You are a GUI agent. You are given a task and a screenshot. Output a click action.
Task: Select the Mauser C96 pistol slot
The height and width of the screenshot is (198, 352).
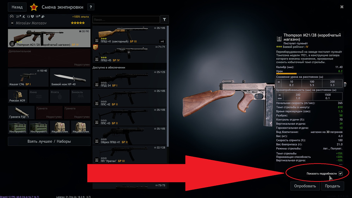point(28,78)
